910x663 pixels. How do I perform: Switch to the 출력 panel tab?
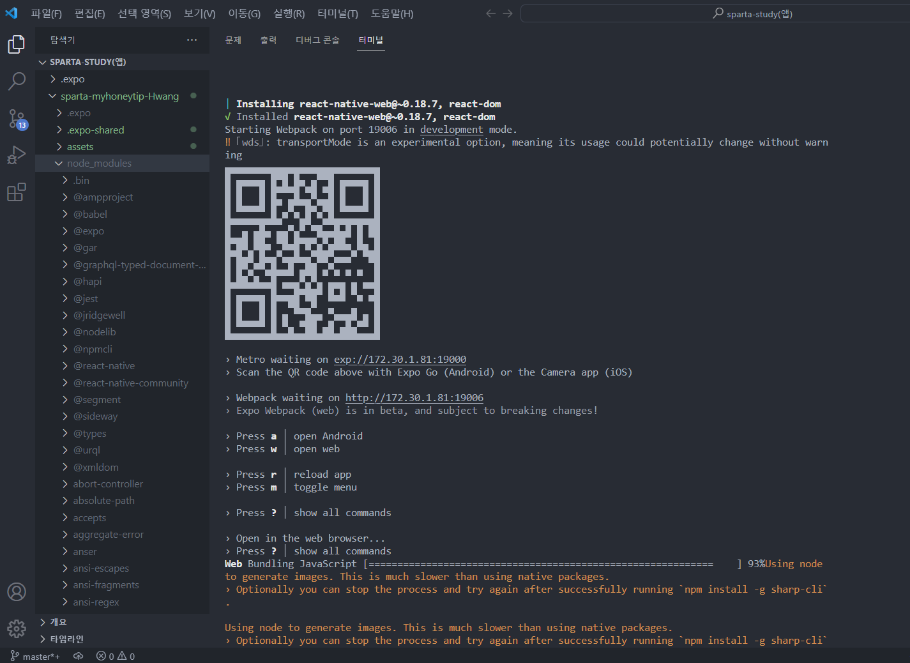click(x=268, y=40)
